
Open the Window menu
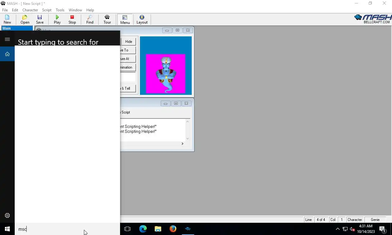(75, 10)
